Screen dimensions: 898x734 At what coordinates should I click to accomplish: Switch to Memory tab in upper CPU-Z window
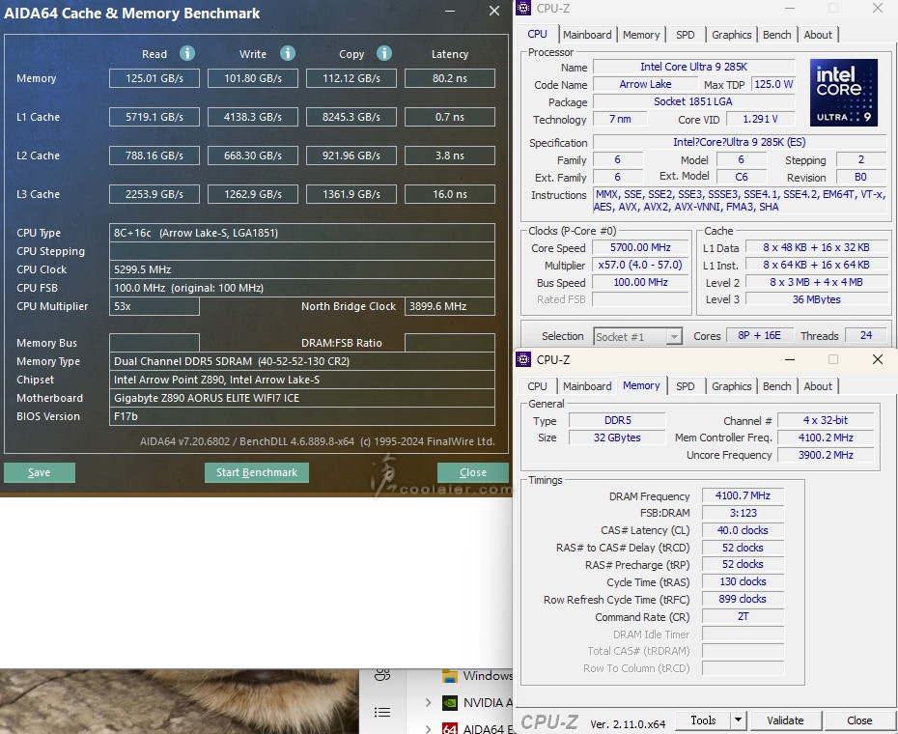[x=641, y=35]
